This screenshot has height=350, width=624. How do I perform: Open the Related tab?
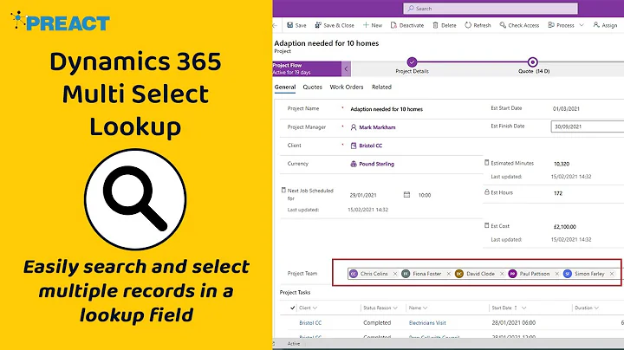[x=381, y=87]
